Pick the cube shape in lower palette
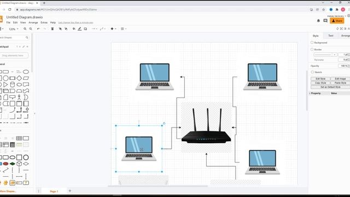 coord(19,164)
